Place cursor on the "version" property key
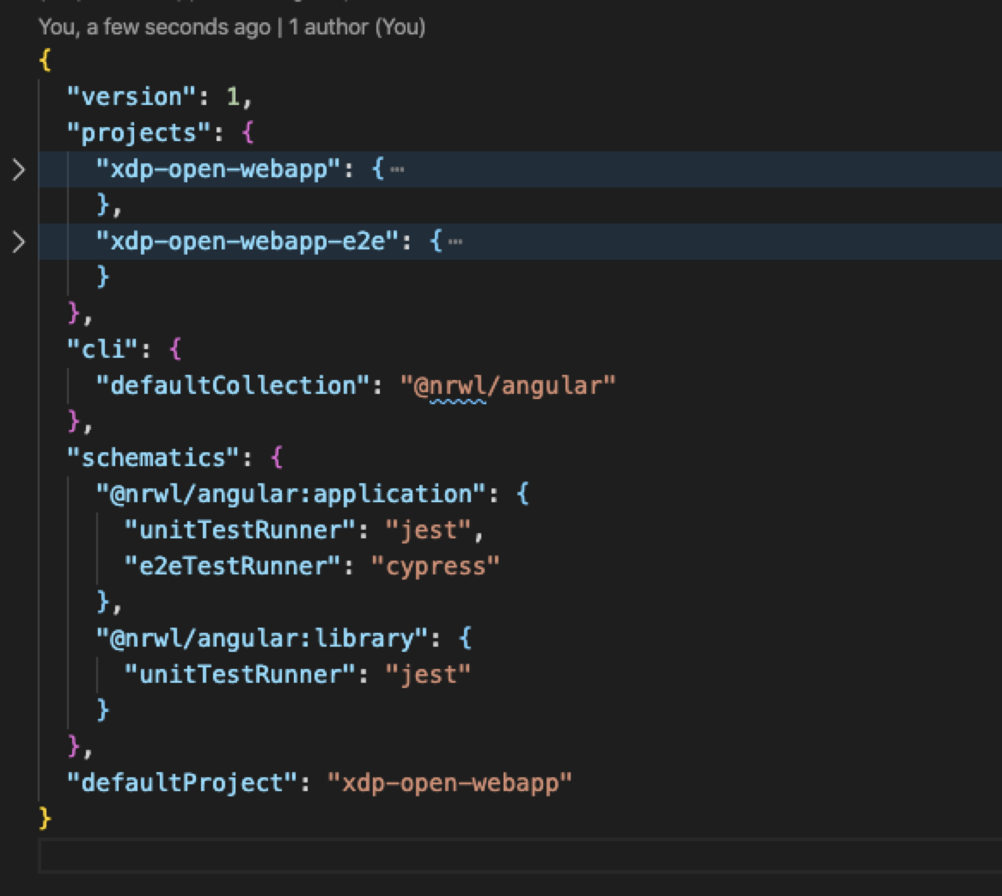 tap(129, 96)
